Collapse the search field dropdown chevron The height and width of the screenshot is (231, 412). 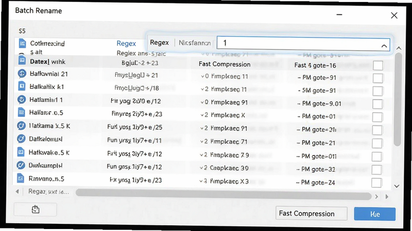(384, 46)
